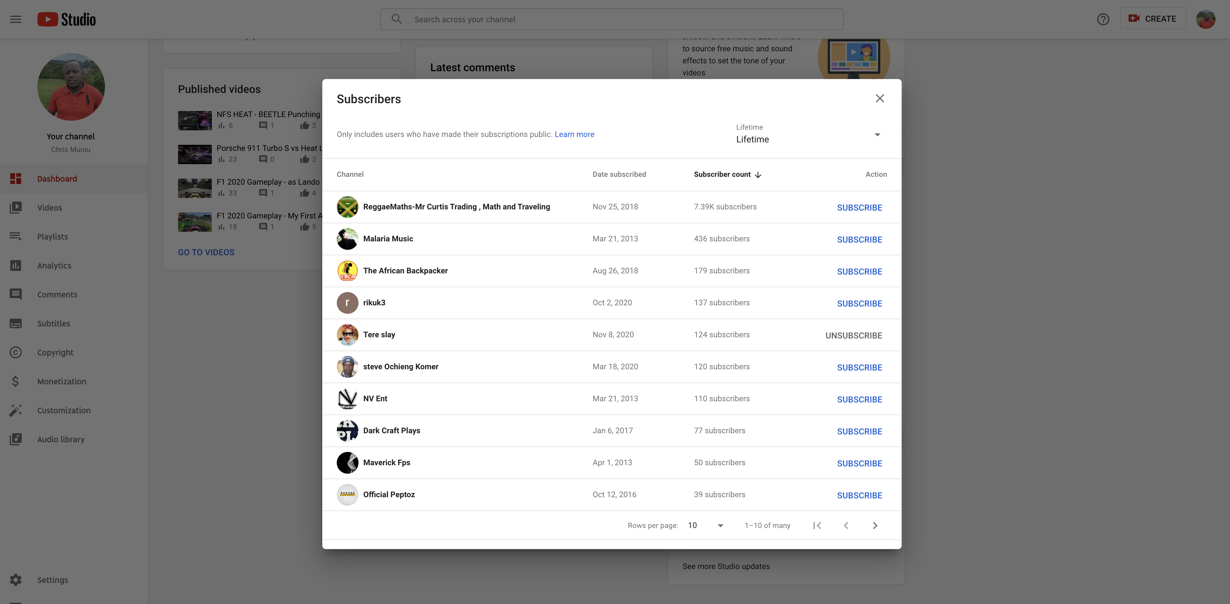Image resolution: width=1230 pixels, height=604 pixels.
Task: Subscribe to Malaria Music
Action: coord(859,239)
